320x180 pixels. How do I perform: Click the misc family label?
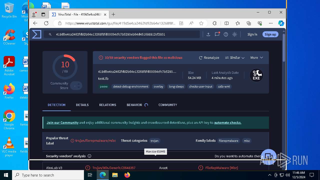click(x=247, y=141)
